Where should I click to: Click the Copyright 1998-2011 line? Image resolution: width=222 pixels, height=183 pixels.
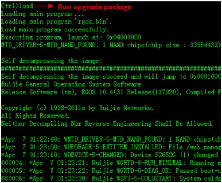tap(77, 108)
